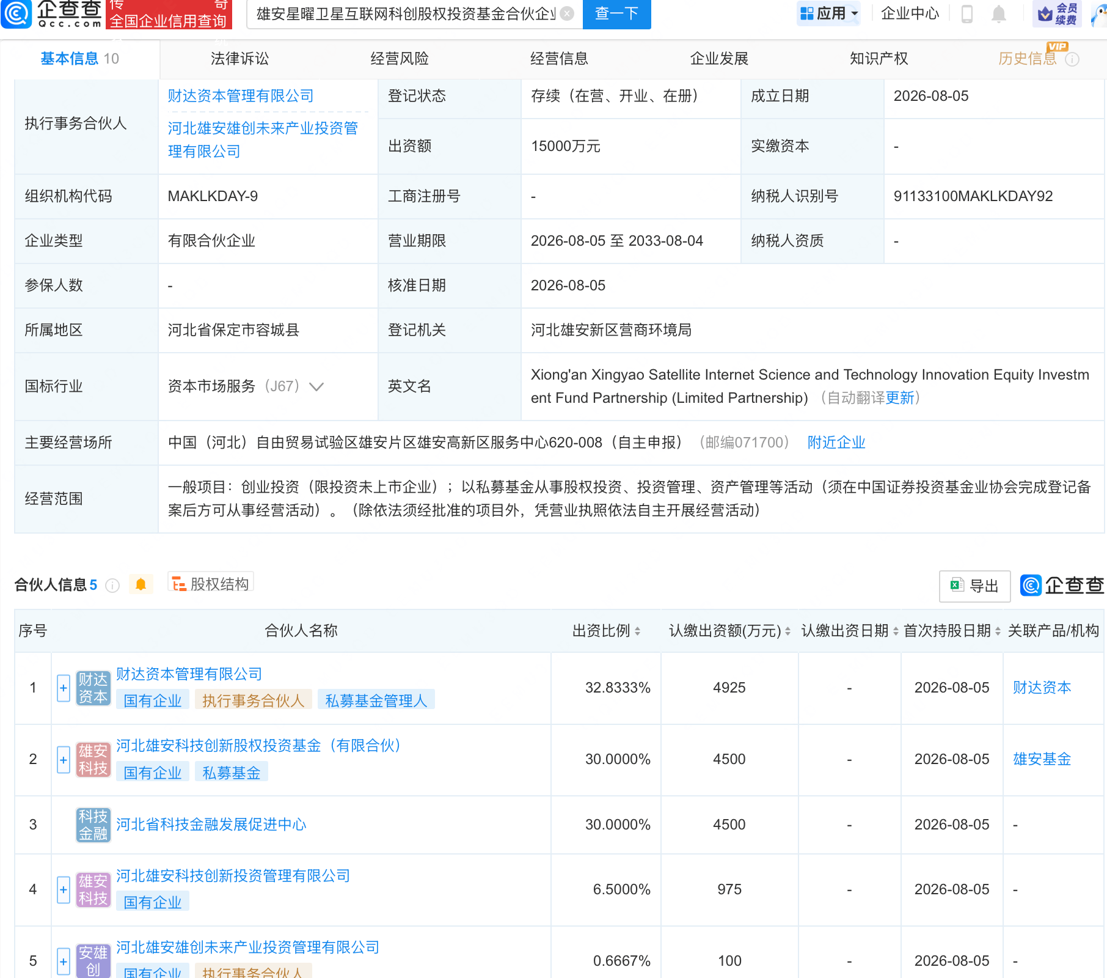Viewport: 1107px width, 978px height.
Task: Open 河北雄安雄创未来产业投资管理有限公司 link in 执行事务合伙人
Action: (x=263, y=140)
